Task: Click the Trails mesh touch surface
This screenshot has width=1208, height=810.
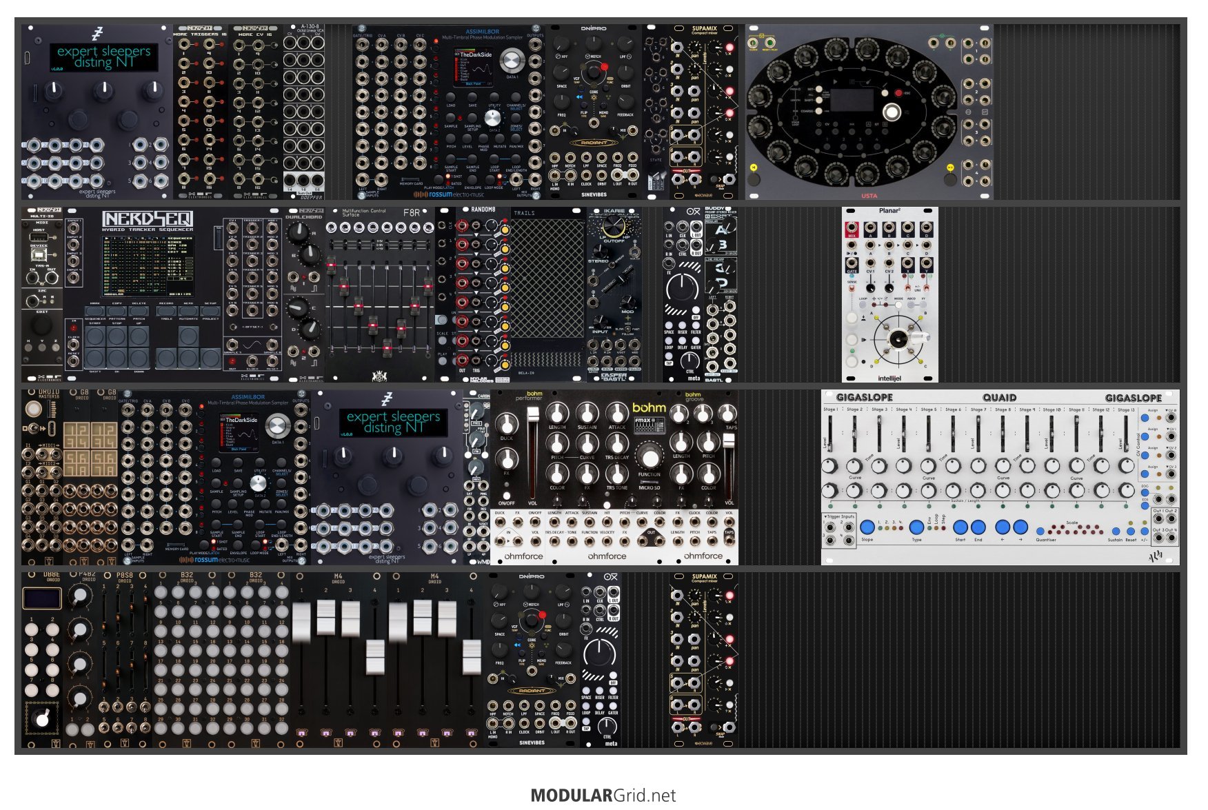Action: [547, 279]
